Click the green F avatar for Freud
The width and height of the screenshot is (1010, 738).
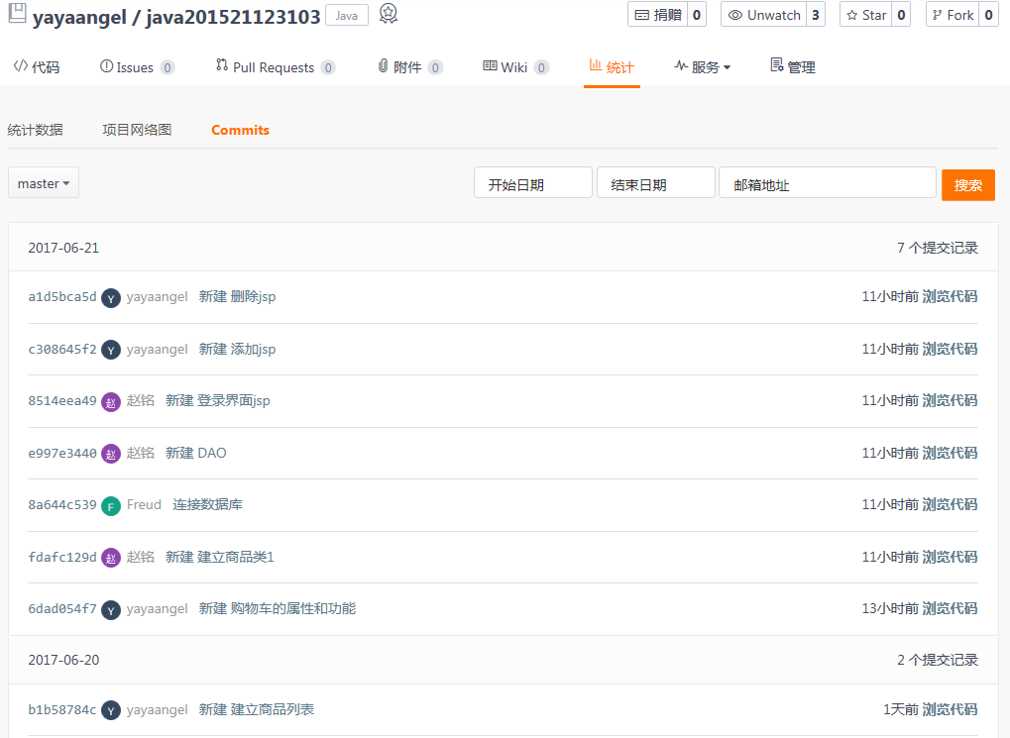point(111,506)
